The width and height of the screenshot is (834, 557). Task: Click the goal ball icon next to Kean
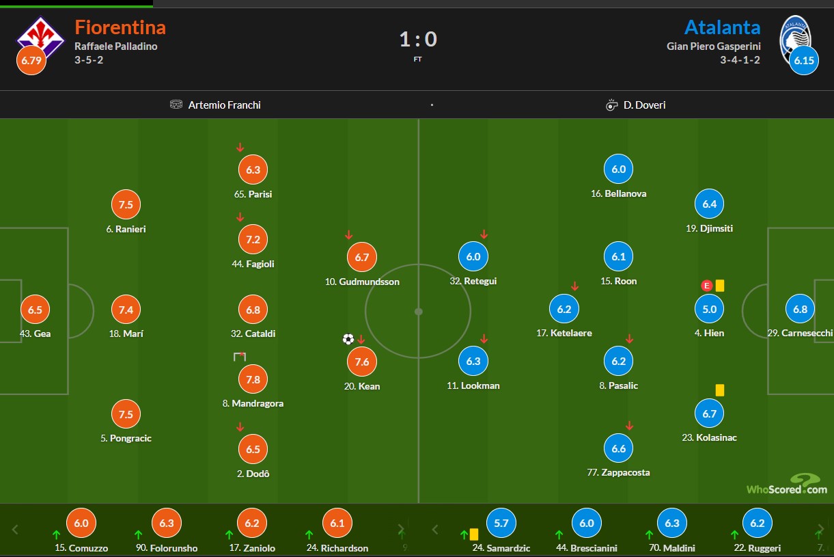tap(348, 339)
